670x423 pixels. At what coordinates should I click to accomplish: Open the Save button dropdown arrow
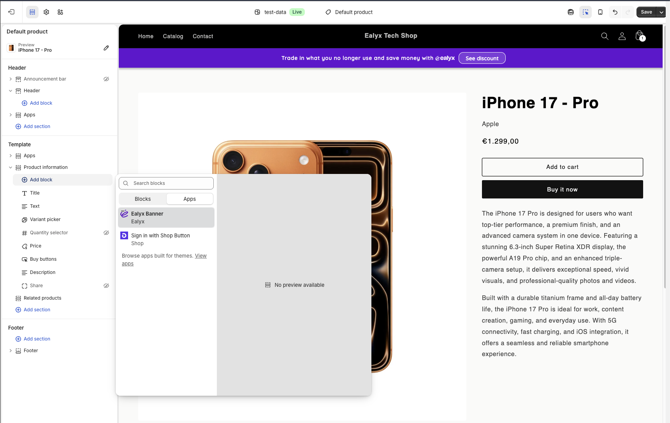(x=661, y=12)
